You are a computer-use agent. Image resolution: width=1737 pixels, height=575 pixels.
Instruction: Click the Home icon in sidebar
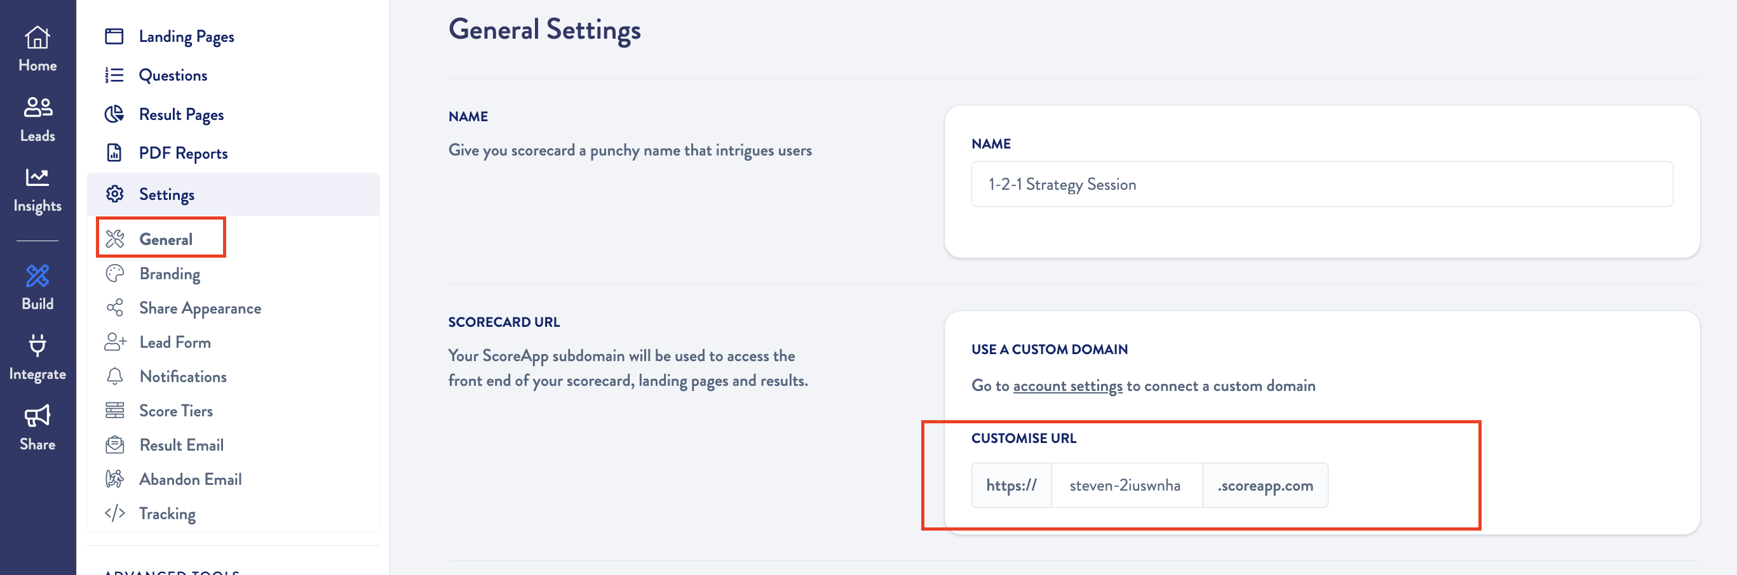tap(37, 37)
